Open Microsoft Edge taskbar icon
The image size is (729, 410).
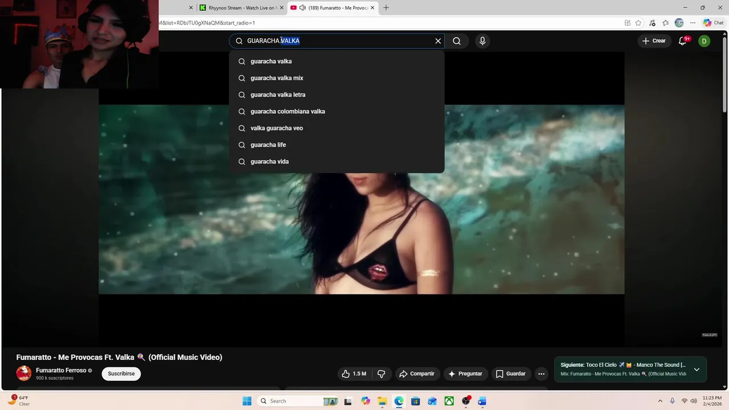[x=399, y=401]
